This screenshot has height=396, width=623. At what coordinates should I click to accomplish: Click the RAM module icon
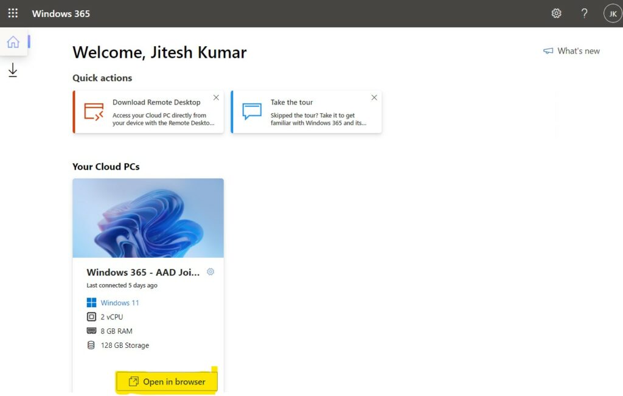tap(91, 331)
